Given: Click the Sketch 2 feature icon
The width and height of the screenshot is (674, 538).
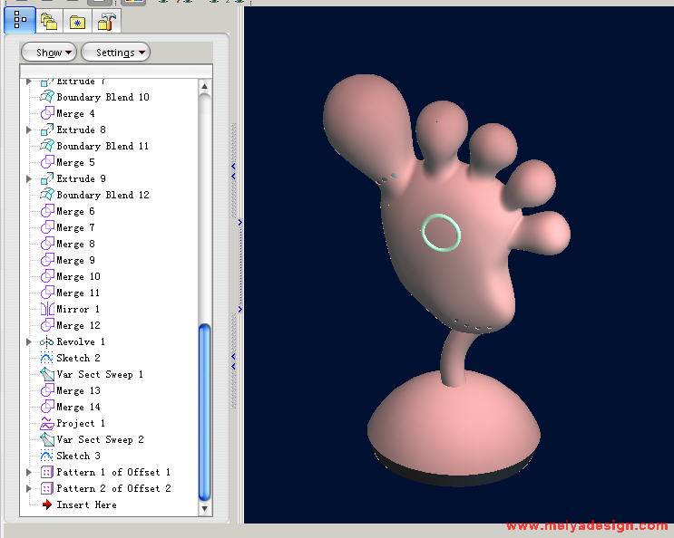Looking at the screenshot, I should click(x=47, y=359).
